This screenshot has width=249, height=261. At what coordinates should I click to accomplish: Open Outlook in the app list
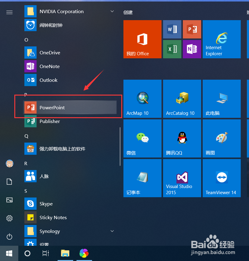tap(70, 80)
